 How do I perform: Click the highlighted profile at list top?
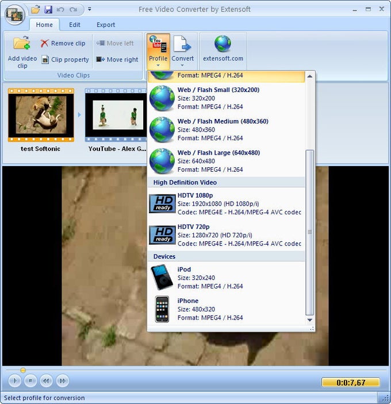pos(227,76)
